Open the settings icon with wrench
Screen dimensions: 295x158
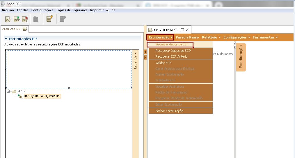50,19
